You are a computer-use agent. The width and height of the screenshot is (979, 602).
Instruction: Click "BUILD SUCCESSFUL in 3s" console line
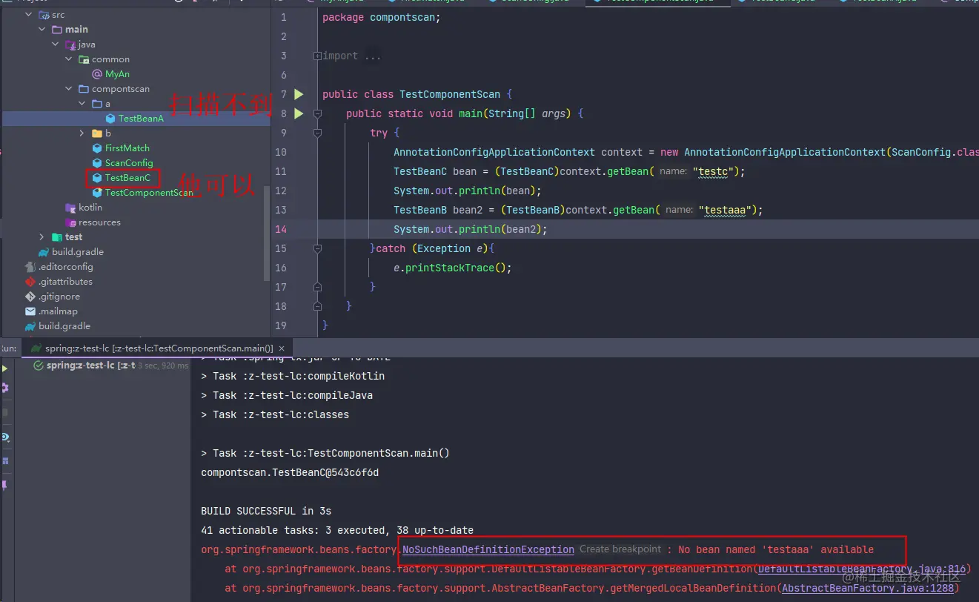point(266,511)
